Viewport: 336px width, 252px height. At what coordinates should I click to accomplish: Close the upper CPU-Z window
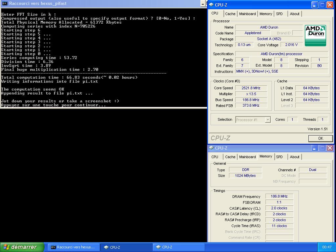point(330,5)
